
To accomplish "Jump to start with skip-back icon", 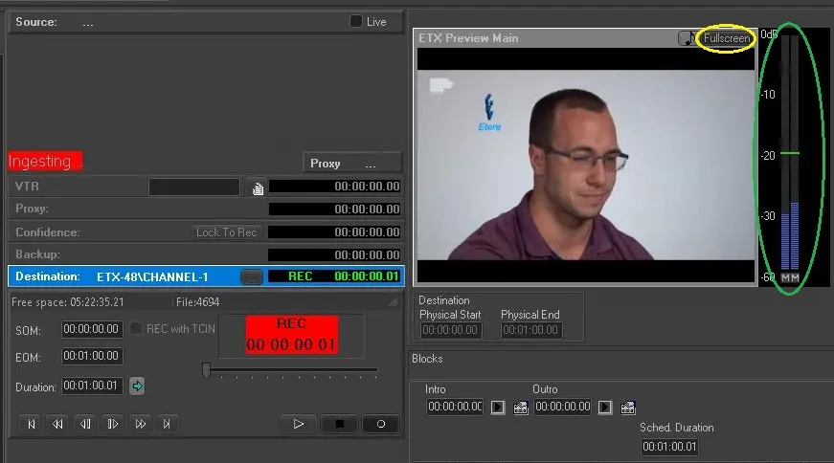I will pyautogui.click(x=32, y=424).
